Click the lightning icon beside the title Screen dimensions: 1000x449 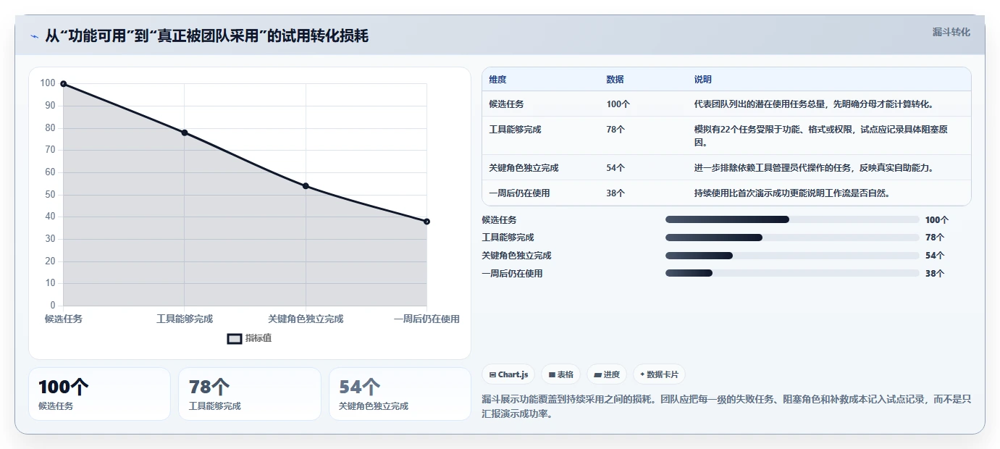coord(34,36)
